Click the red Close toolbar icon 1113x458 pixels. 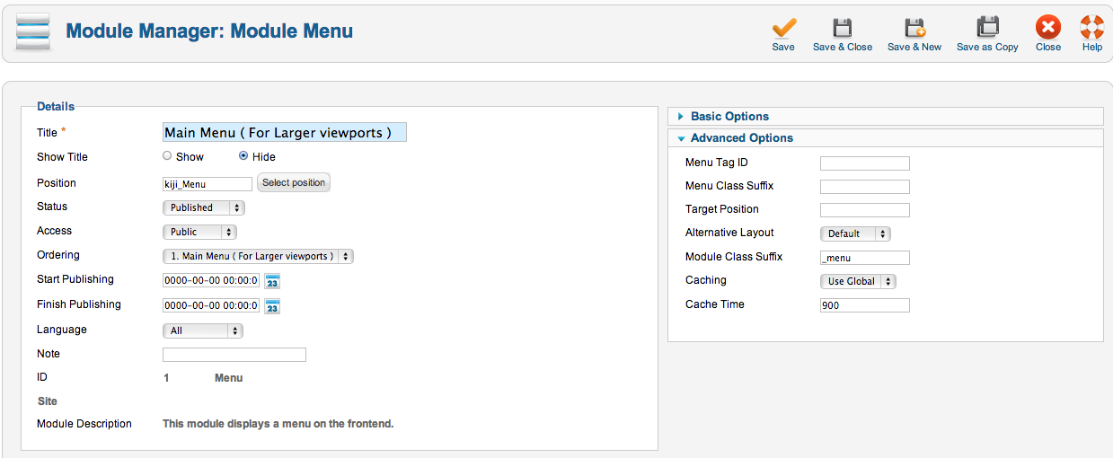pyautogui.click(x=1047, y=27)
